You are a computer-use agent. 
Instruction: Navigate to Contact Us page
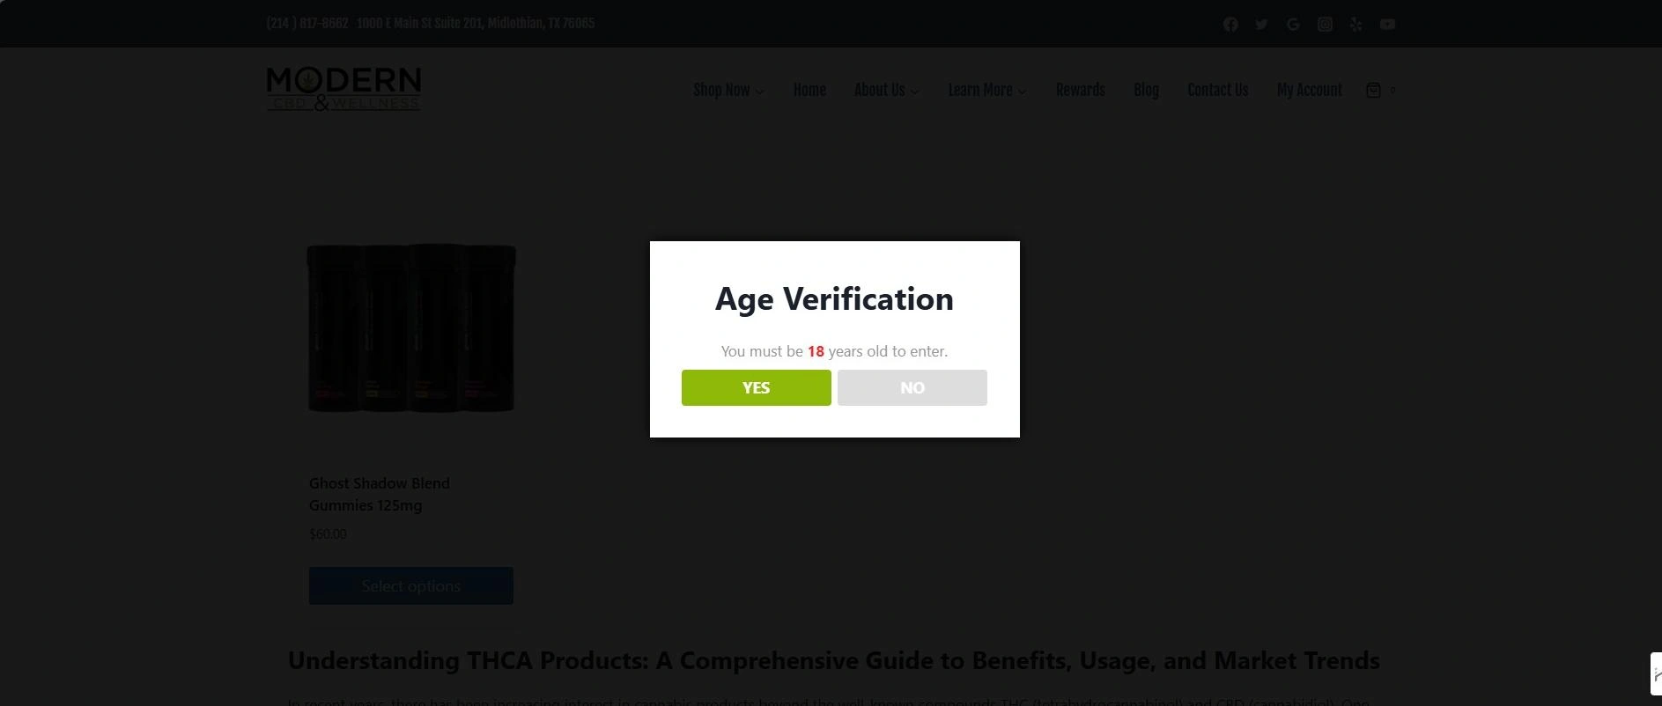pyautogui.click(x=1217, y=90)
